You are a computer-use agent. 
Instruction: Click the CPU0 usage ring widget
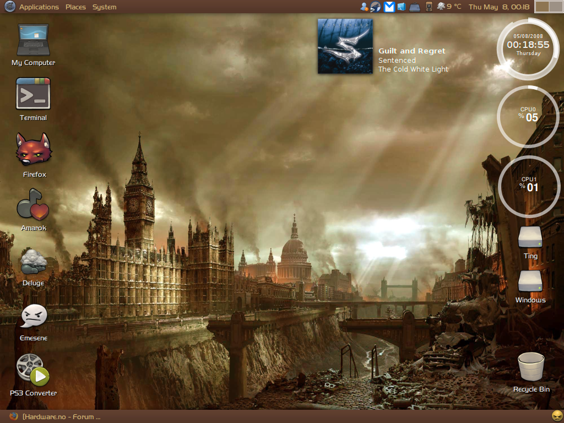[x=528, y=117]
